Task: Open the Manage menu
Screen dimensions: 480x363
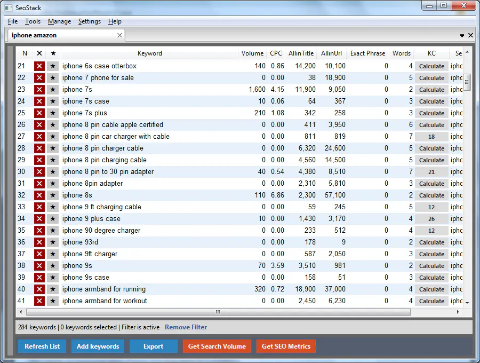Action: point(59,21)
